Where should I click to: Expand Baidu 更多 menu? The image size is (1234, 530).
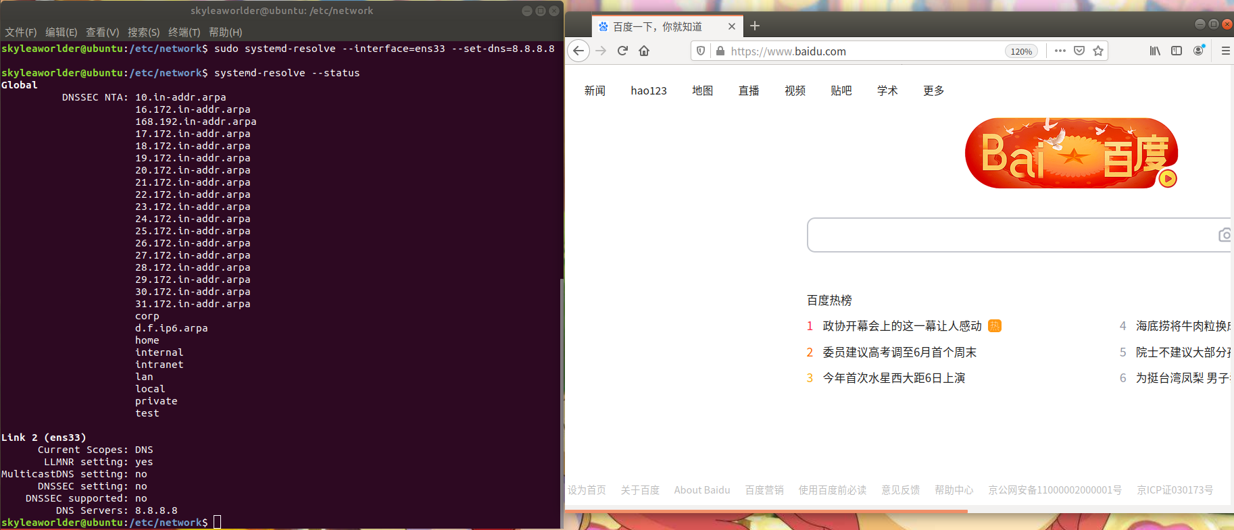(934, 90)
